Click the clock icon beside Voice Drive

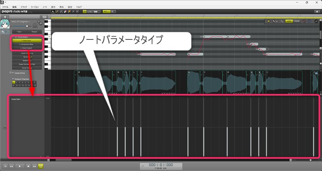[x=10, y=73]
